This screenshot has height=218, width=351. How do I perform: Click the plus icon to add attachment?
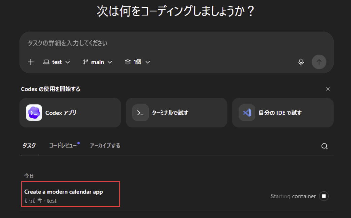[x=31, y=62]
